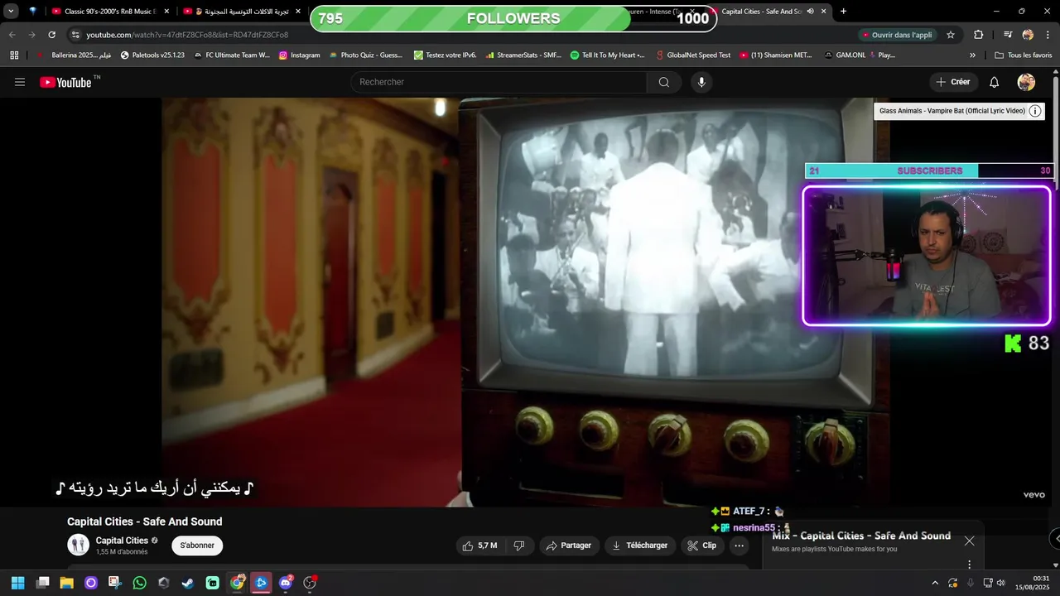Image resolution: width=1060 pixels, height=596 pixels.
Task: Click the Chrome address bar URL
Action: (x=187, y=35)
